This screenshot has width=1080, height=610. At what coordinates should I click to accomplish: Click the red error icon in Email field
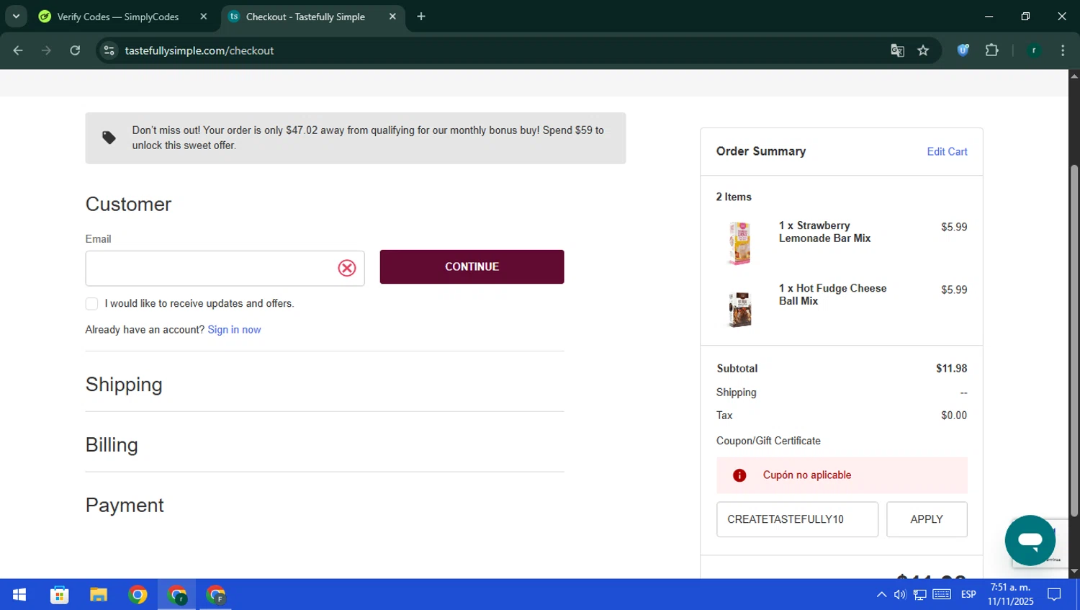click(347, 268)
